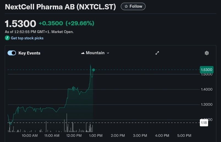The height and width of the screenshot is (142, 221).
Task: Open the Get top stock picks link
Action: point(27,38)
